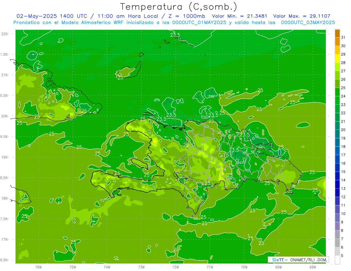Image resolution: width=351 pixels, height=271 pixels.
Task: Click the color scale label 14
Action: 343,180
